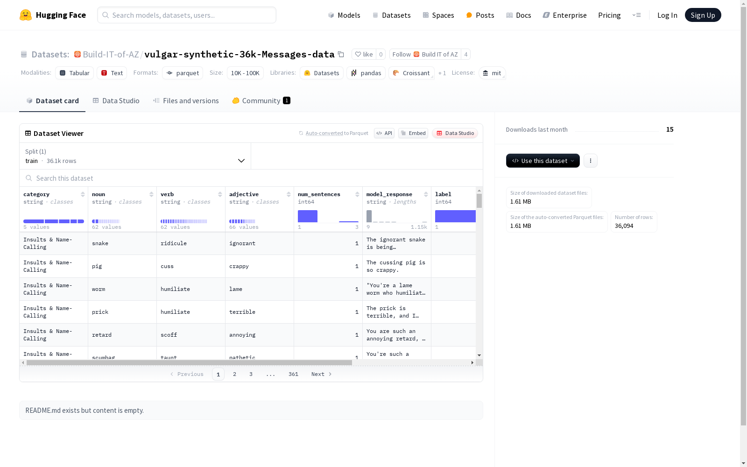
Task: Switch to the Dataset card tab
Action: [52, 100]
